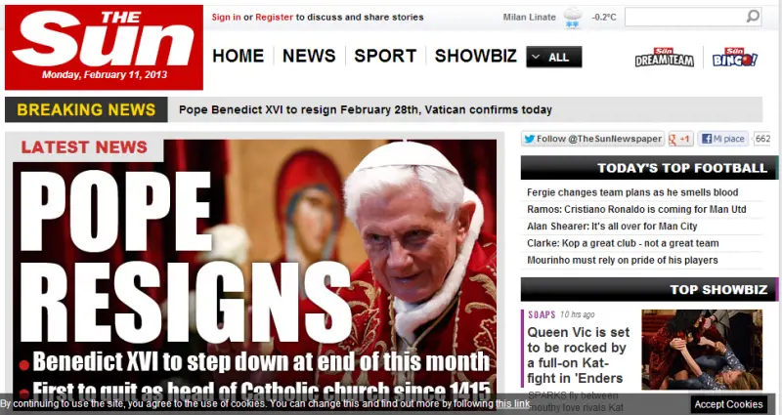This screenshot has width=782, height=415.
Task: Click TODAY'S TOP FOOTBALL header
Action: click(649, 168)
